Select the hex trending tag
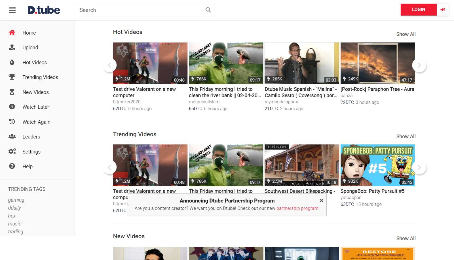This screenshot has height=260, width=454. pyautogui.click(x=12, y=216)
